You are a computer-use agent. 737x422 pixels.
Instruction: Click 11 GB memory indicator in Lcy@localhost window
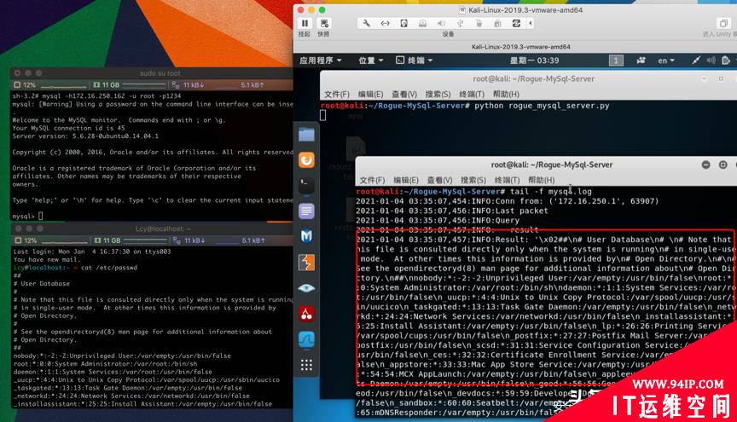tap(107, 240)
